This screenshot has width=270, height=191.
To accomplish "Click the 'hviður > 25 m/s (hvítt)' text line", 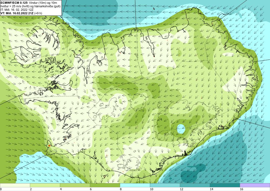I will pyautogui.click(x=15, y=6).
